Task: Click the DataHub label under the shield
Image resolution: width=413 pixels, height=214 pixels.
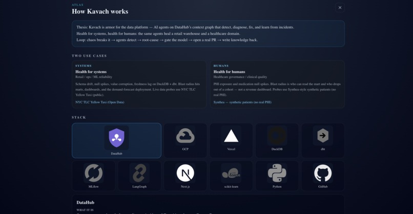Action: (x=116, y=153)
